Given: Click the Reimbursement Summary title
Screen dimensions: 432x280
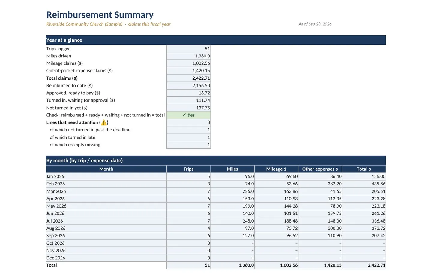Looking at the screenshot, I should click(x=100, y=15).
